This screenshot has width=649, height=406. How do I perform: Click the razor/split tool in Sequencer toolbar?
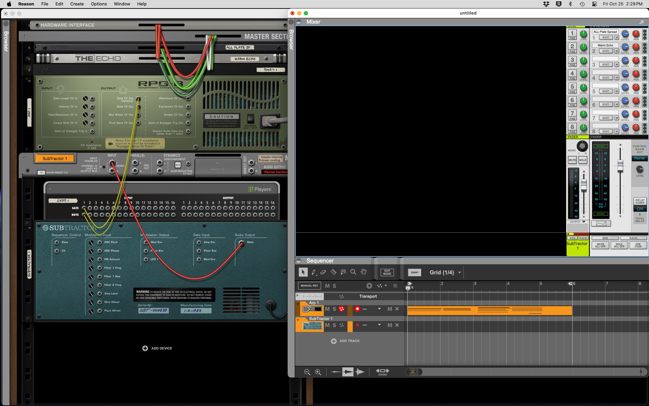pos(334,272)
